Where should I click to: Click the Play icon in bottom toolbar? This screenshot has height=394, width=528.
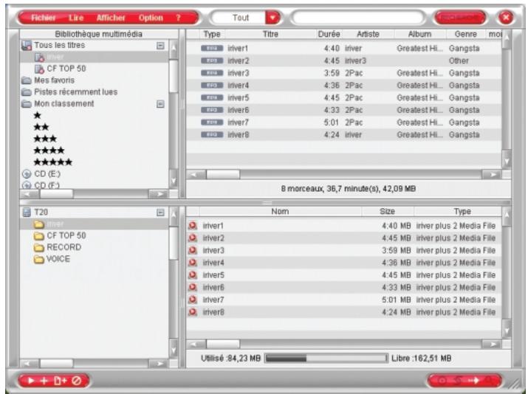pos(31,381)
